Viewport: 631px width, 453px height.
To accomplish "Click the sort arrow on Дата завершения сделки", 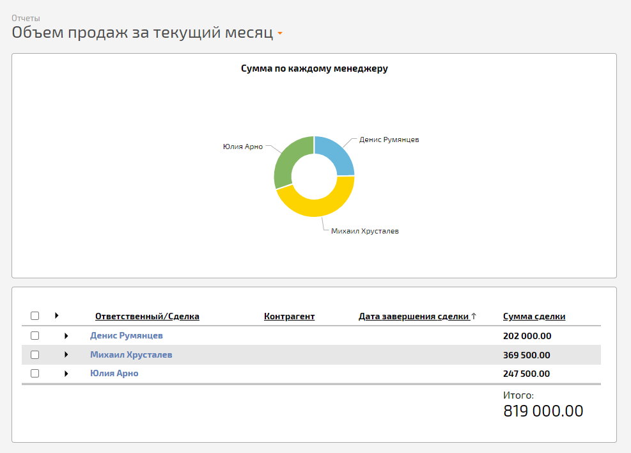I will click(474, 316).
